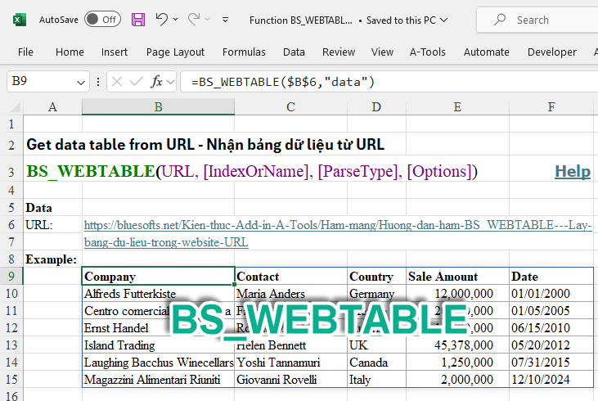The height and width of the screenshot is (401, 598).
Task: Switch to the Data tab
Action: [294, 52]
